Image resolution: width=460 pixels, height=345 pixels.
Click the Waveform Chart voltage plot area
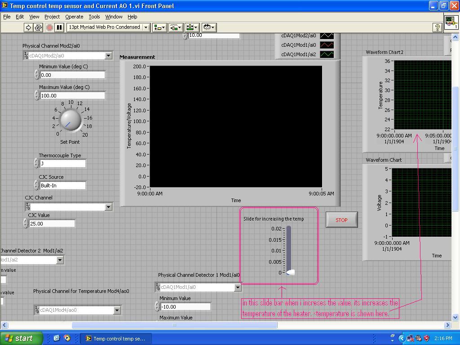click(x=422, y=203)
